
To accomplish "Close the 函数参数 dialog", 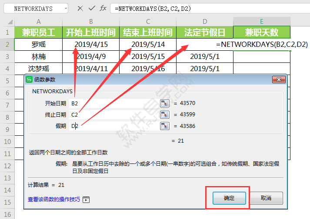I will (x=279, y=79).
